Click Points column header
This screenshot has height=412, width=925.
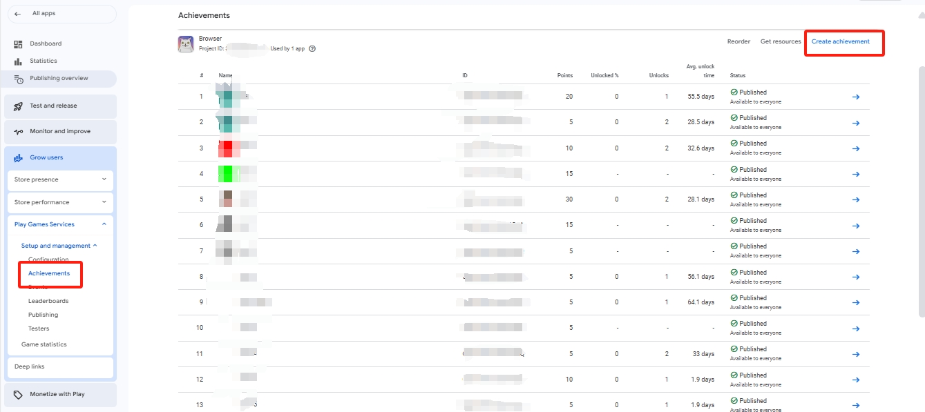(x=564, y=75)
